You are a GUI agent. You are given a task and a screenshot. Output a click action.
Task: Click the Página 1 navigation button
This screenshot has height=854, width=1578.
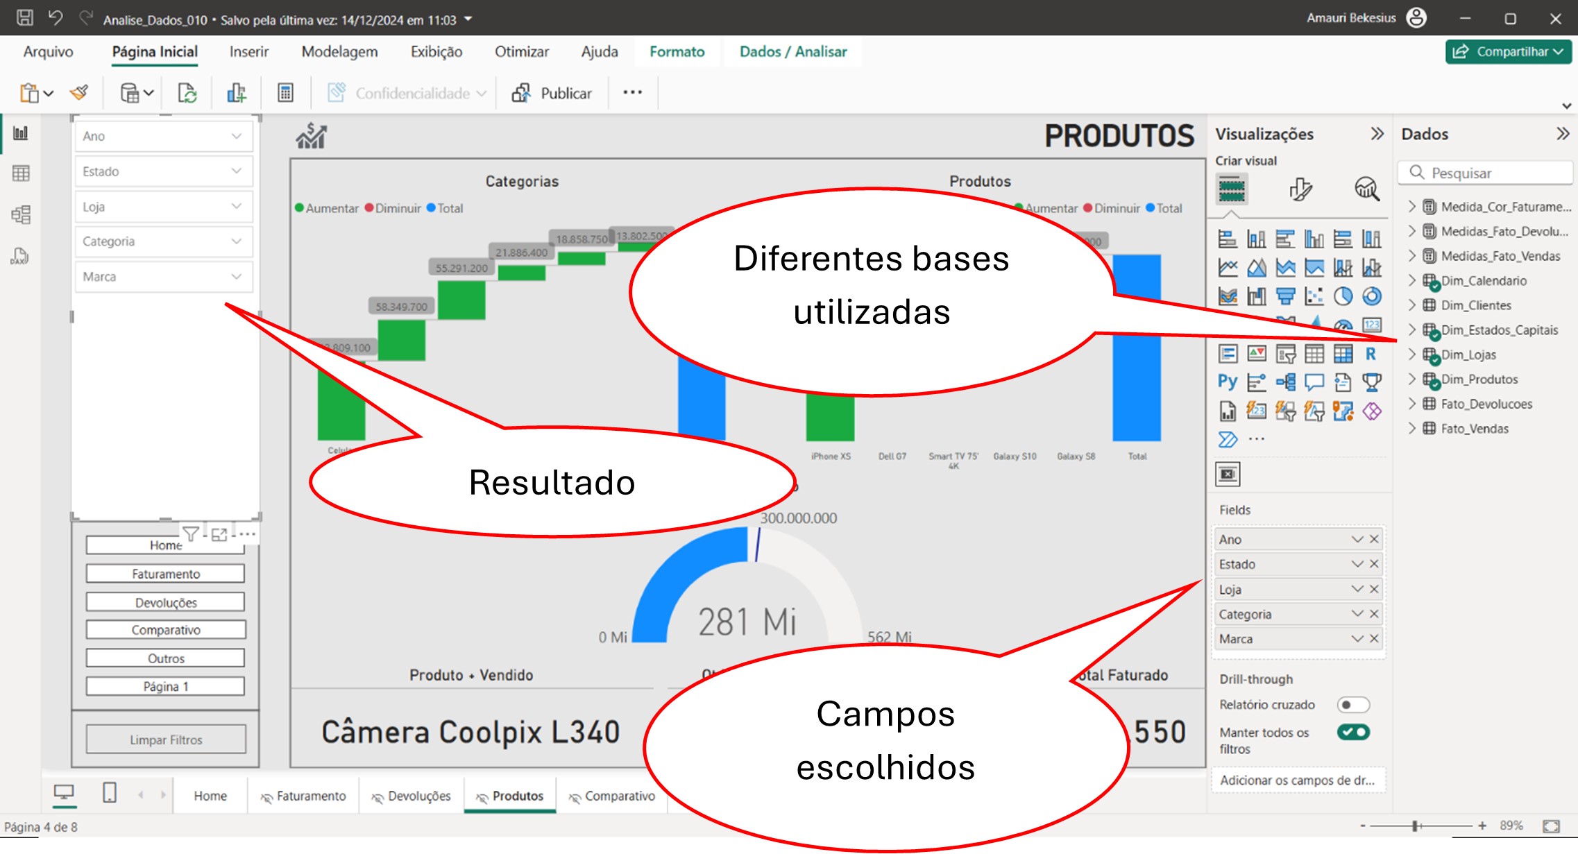point(166,686)
